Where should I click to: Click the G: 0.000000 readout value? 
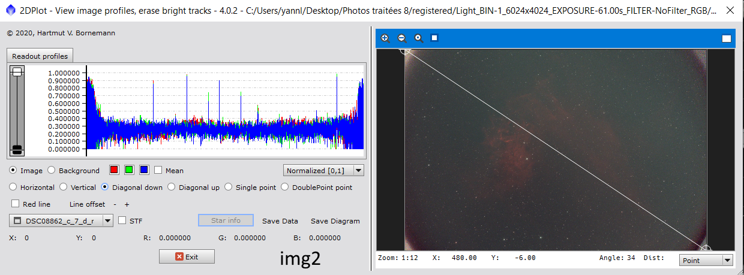coord(250,238)
